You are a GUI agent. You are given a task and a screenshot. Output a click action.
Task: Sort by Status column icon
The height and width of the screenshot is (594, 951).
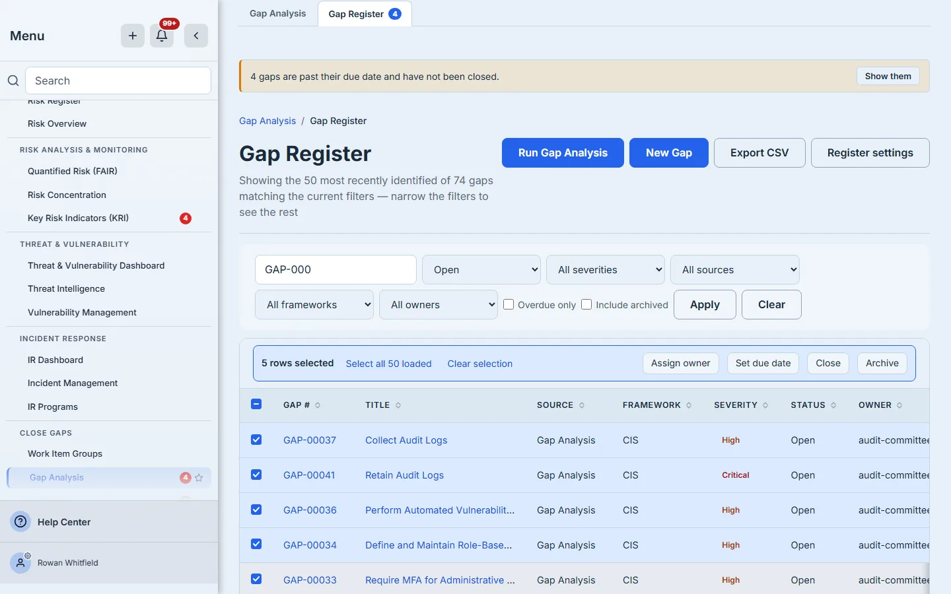click(833, 405)
